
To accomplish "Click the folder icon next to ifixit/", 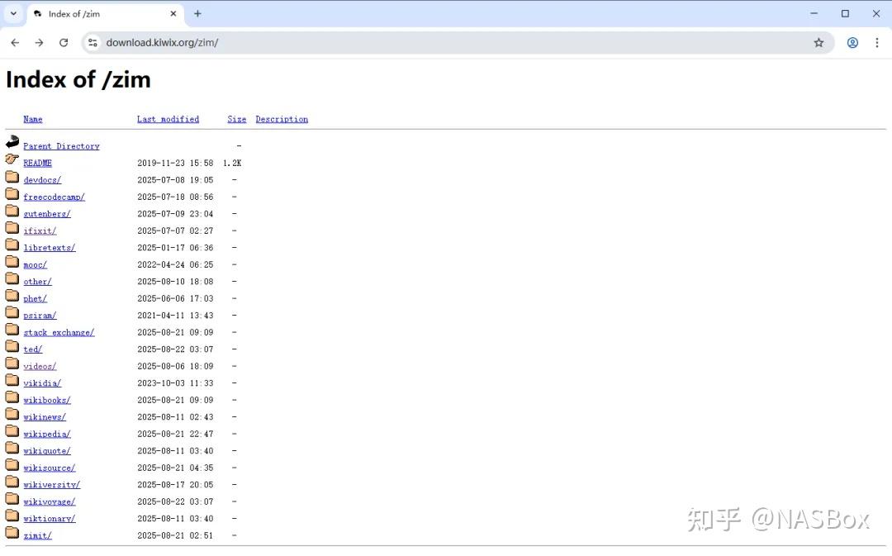I will tap(12, 228).
